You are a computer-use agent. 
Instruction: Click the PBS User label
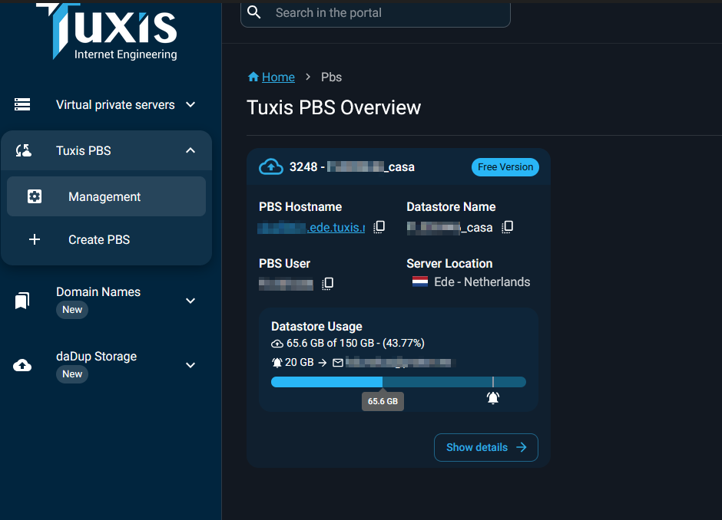pos(284,263)
